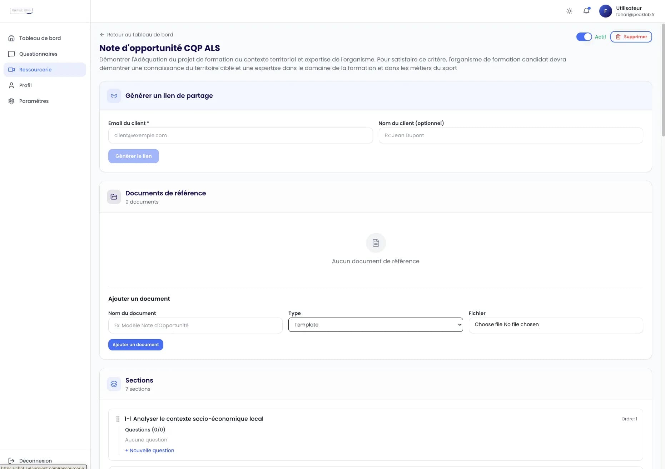This screenshot has width=665, height=469.
Task: Select Profil in the sidebar
Action: [25, 85]
